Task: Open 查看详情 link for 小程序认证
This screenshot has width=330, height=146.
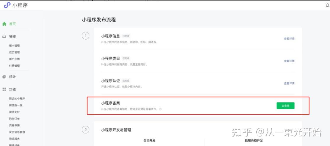Action: 289,83
